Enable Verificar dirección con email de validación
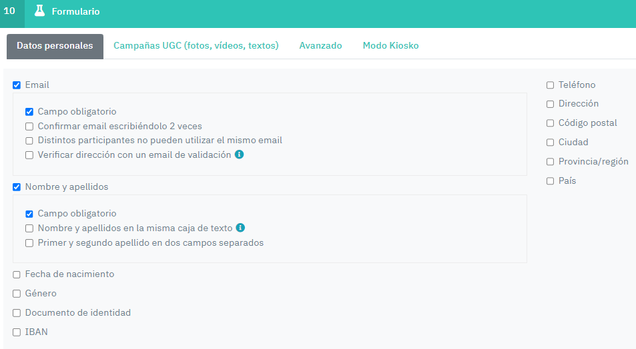Image resolution: width=636 pixels, height=349 pixels. pyautogui.click(x=29, y=155)
